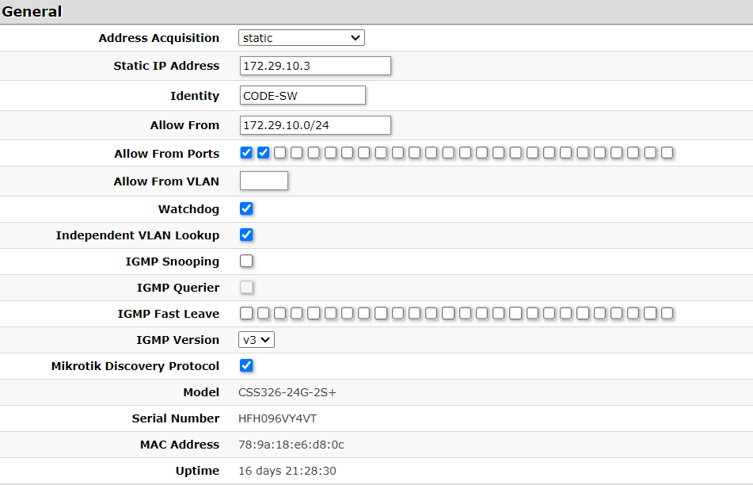This screenshot has height=485, width=753.
Task: Select MAC address 78:9a:18:e6:d8:0c
Action: click(x=291, y=445)
